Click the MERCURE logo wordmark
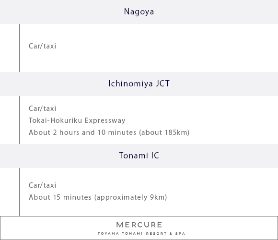Screen dimensions: 278x240 [139, 225]
